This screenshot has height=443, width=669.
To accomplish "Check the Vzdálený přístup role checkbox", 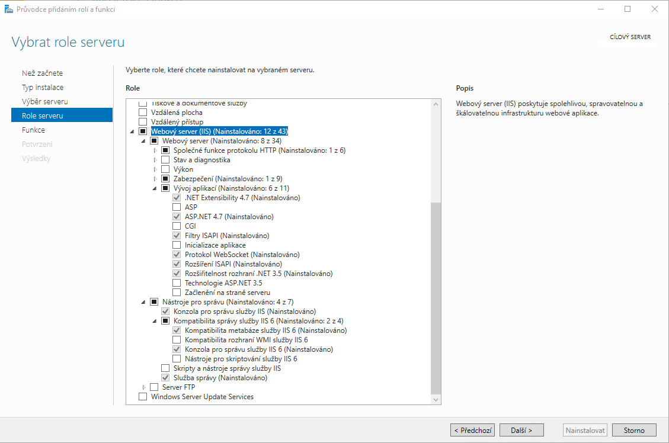I will [x=143, y=122].
